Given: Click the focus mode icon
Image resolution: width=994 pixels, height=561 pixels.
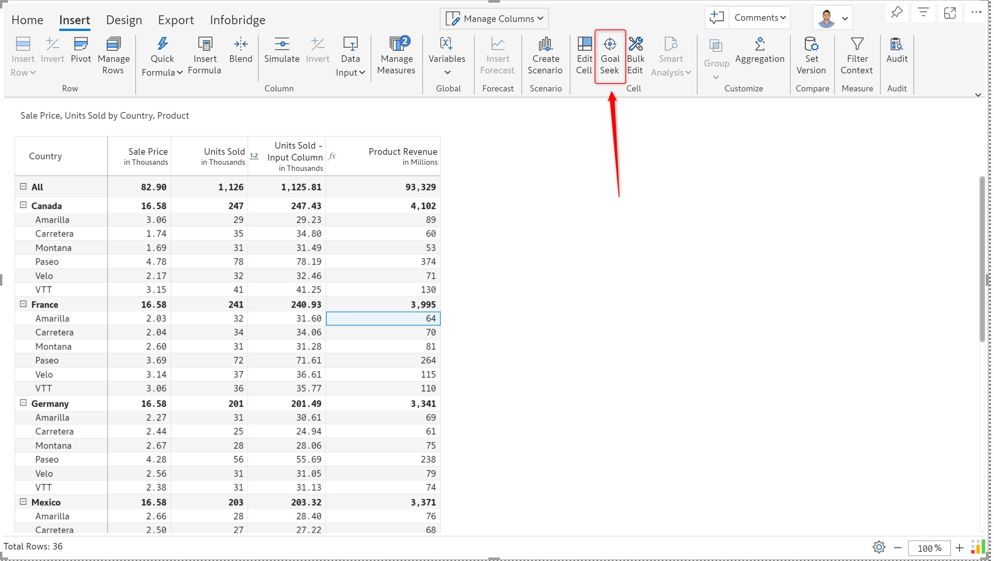Looking at the screenshot, I should 950,13.
